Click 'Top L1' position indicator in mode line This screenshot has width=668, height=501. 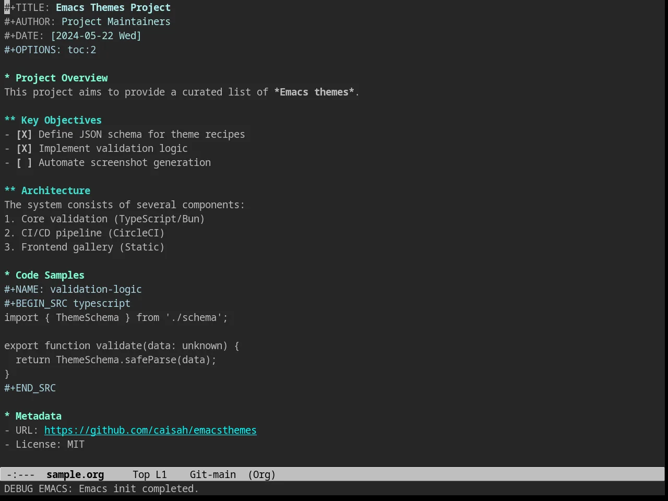pos(150,475)
